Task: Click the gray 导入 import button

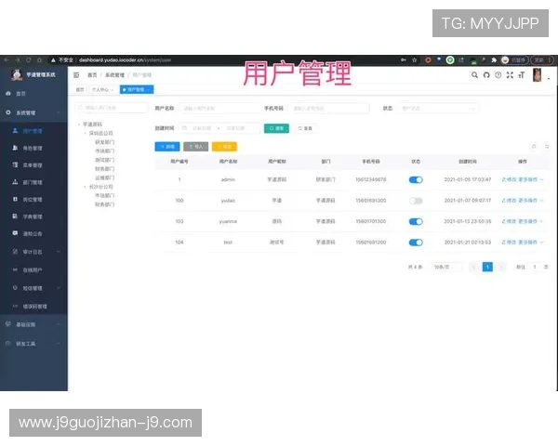Action: tap(195, 147)
